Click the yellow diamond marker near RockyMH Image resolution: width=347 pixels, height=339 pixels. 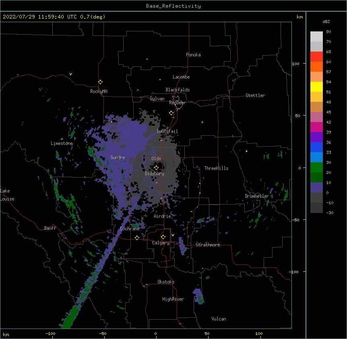tap(101, 82)
